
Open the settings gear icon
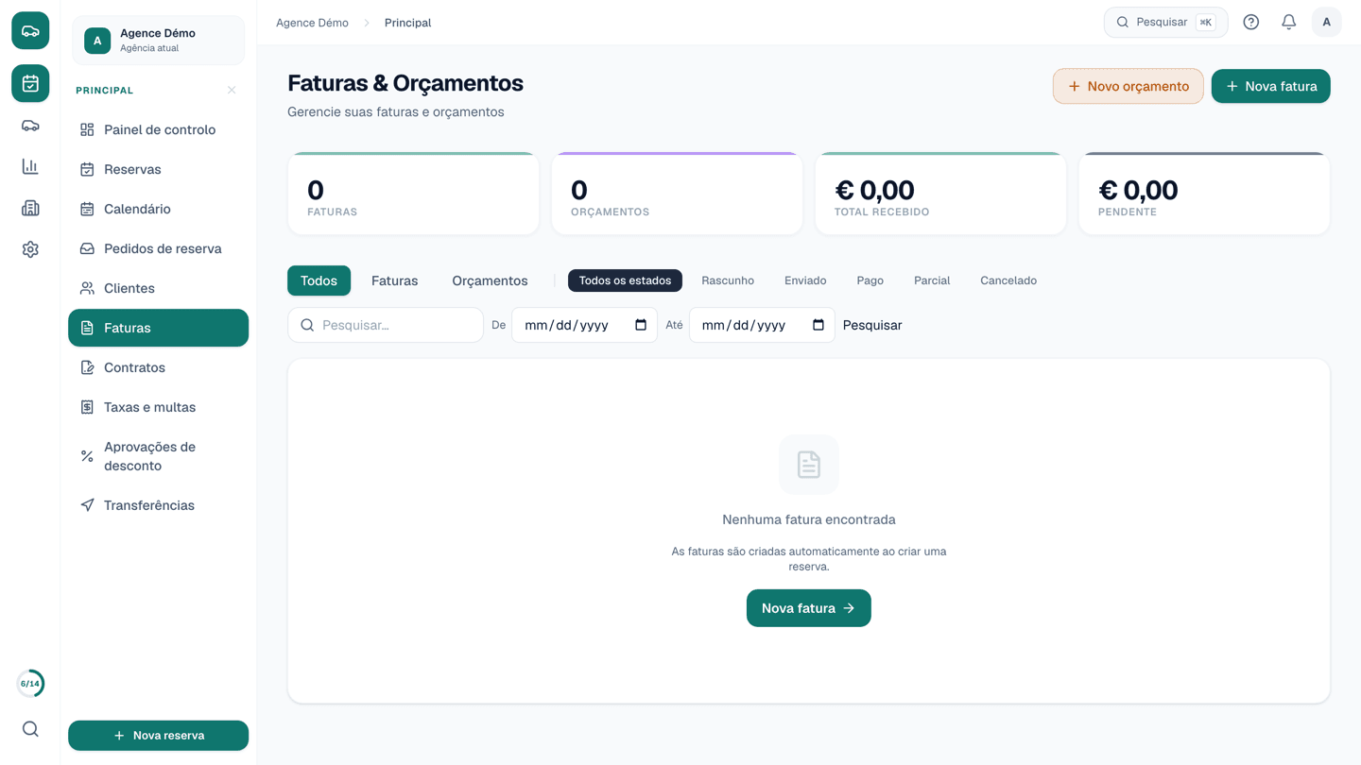(30, 249)
